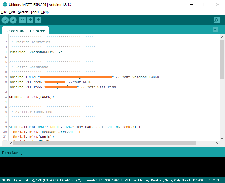
Task: Click the "* Define Constants" comment
Action: [30, 67]
